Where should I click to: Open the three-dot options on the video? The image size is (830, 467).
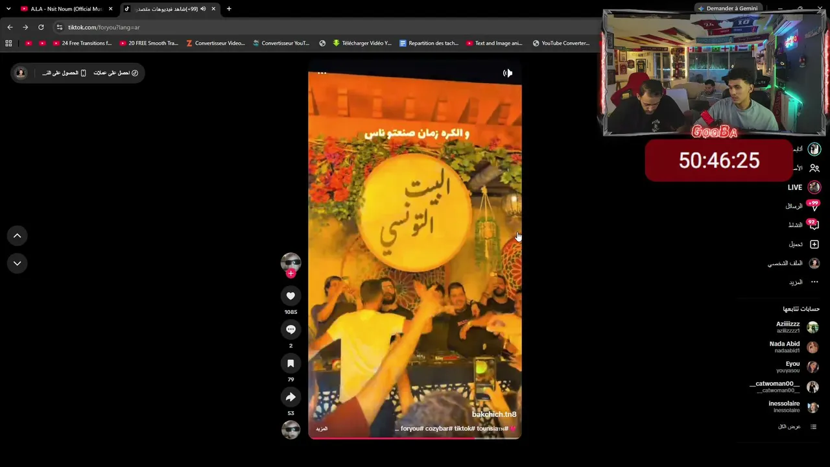[x=322, y=73]
